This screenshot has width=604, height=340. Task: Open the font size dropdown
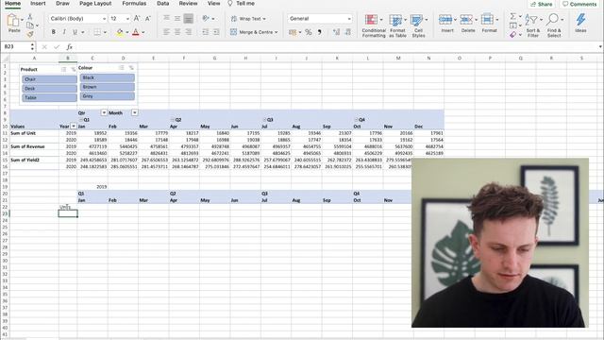(127, 19)
